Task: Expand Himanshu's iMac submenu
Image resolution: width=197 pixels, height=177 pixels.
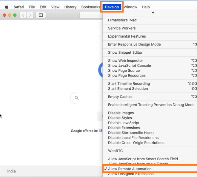Action: [150, 20]
